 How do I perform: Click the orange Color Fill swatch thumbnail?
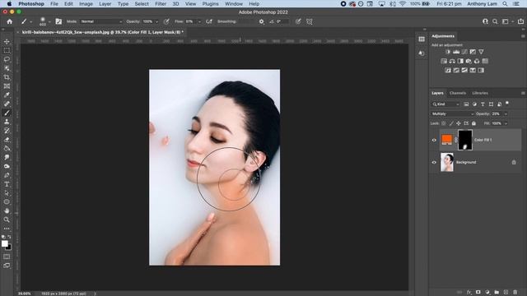tap(446, 140)
